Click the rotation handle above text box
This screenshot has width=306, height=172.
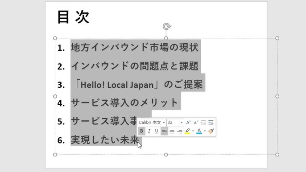pyautogui.click(x=166, y=26)
